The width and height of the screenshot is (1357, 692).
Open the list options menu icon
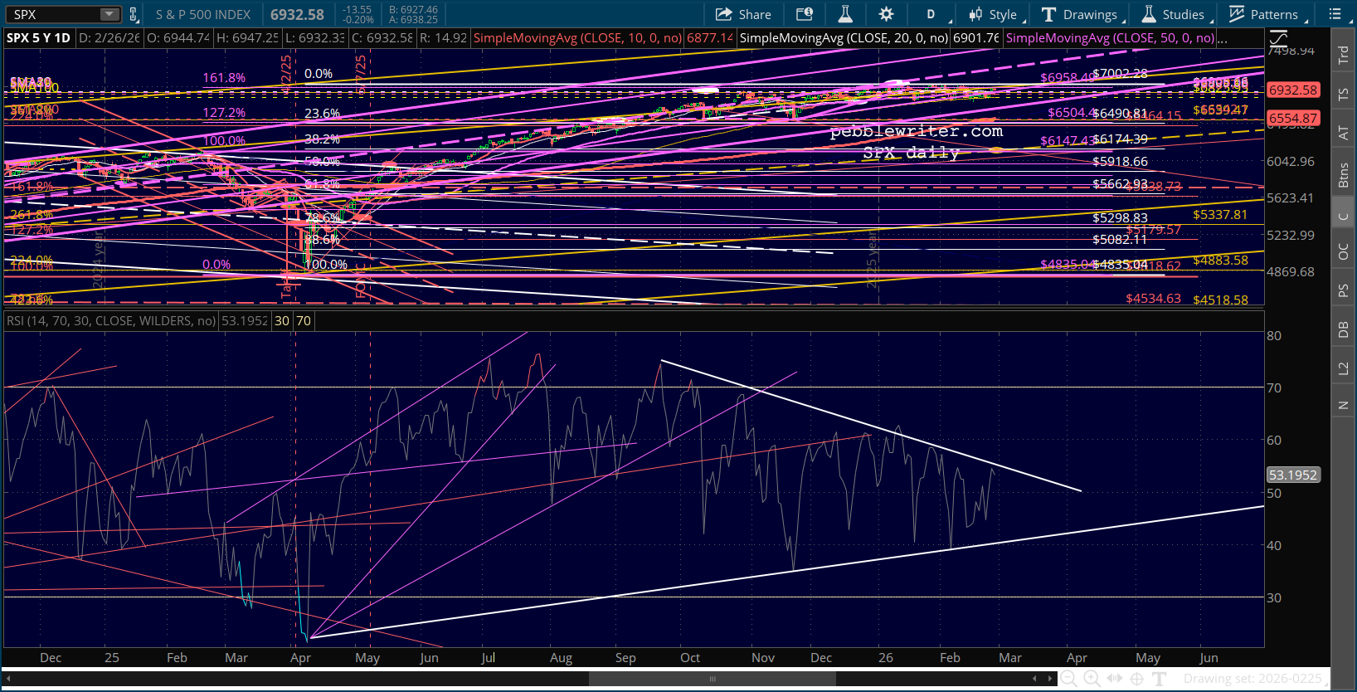point(1335,14)
